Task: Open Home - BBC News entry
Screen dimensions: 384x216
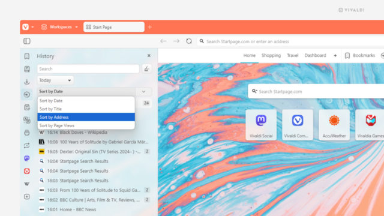Action: click(94, 209)
